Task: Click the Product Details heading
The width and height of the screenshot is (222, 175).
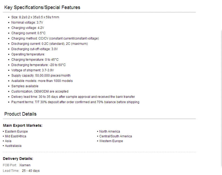Action: click(x=20, y=114)
